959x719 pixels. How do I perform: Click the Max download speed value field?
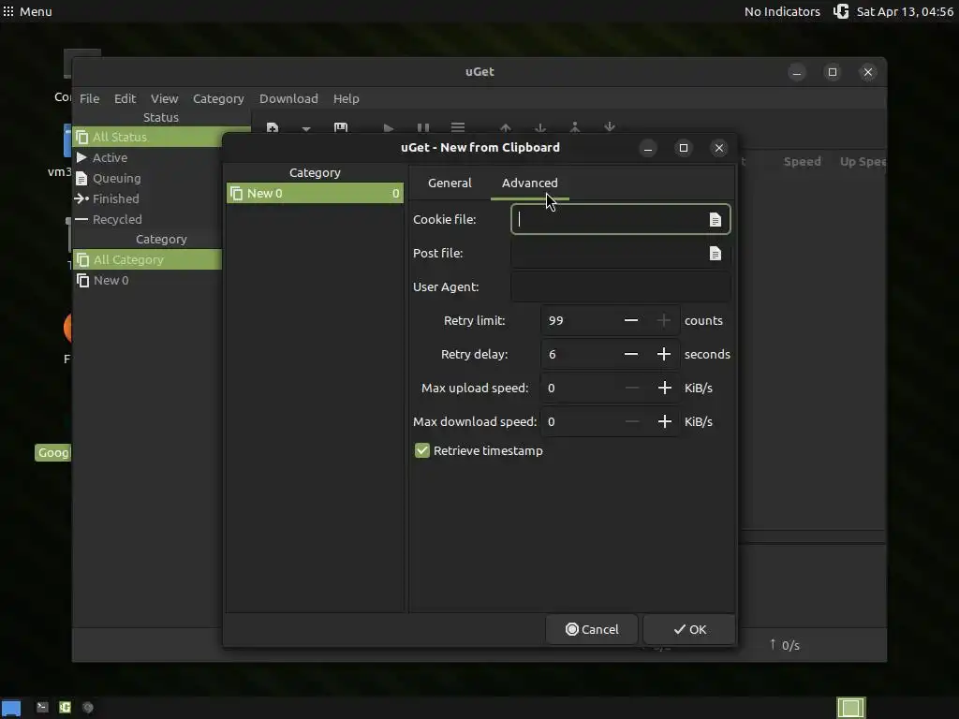[578, 421]
